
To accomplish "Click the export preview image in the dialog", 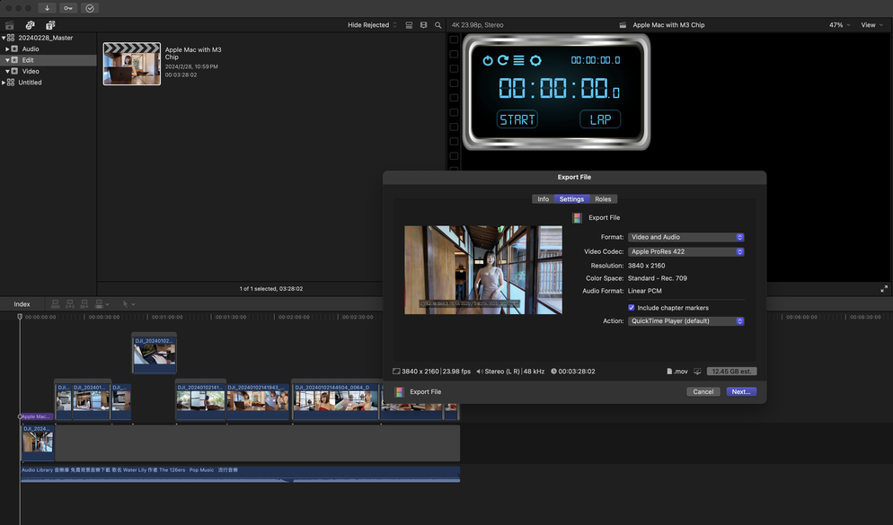I will click(483, 269).
